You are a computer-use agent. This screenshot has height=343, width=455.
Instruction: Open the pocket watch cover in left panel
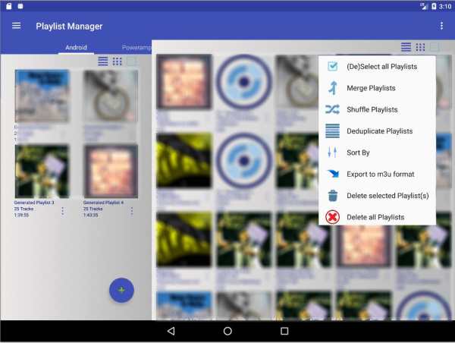point(111,96)
